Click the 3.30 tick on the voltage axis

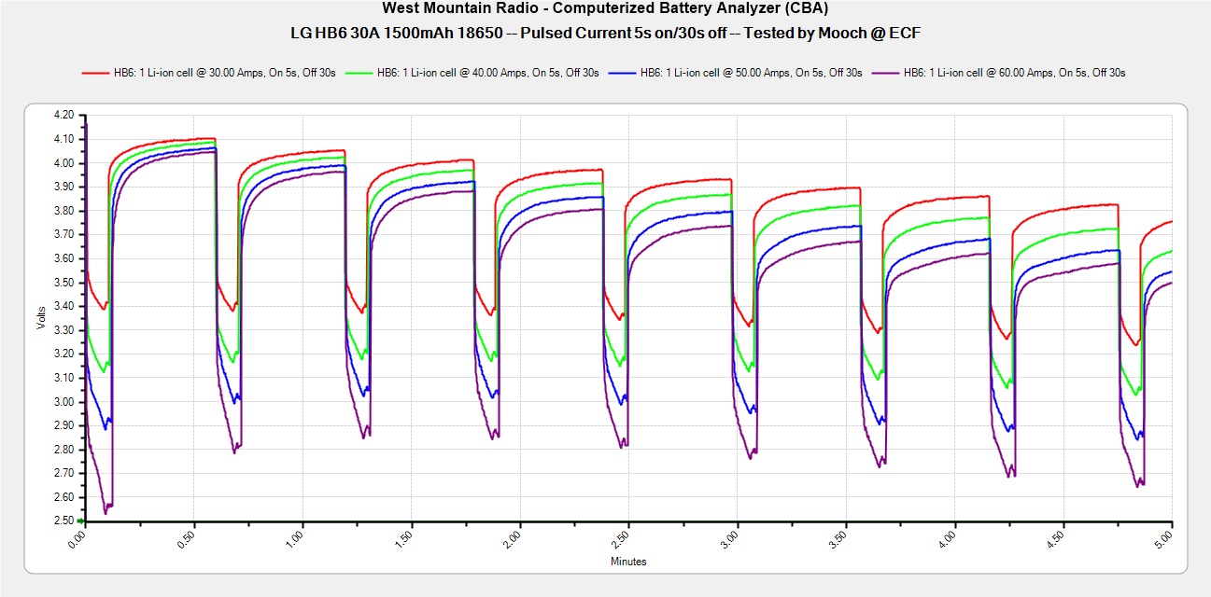(x=63, y=330)
